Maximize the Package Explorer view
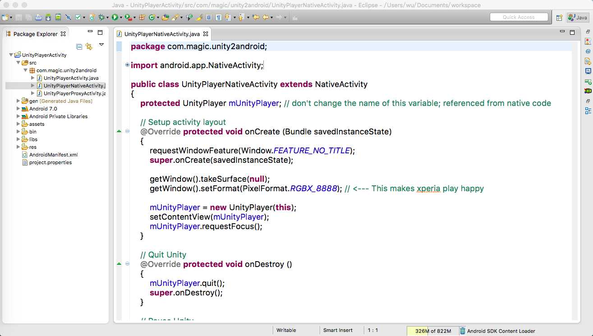 click(x=100, y=32)
